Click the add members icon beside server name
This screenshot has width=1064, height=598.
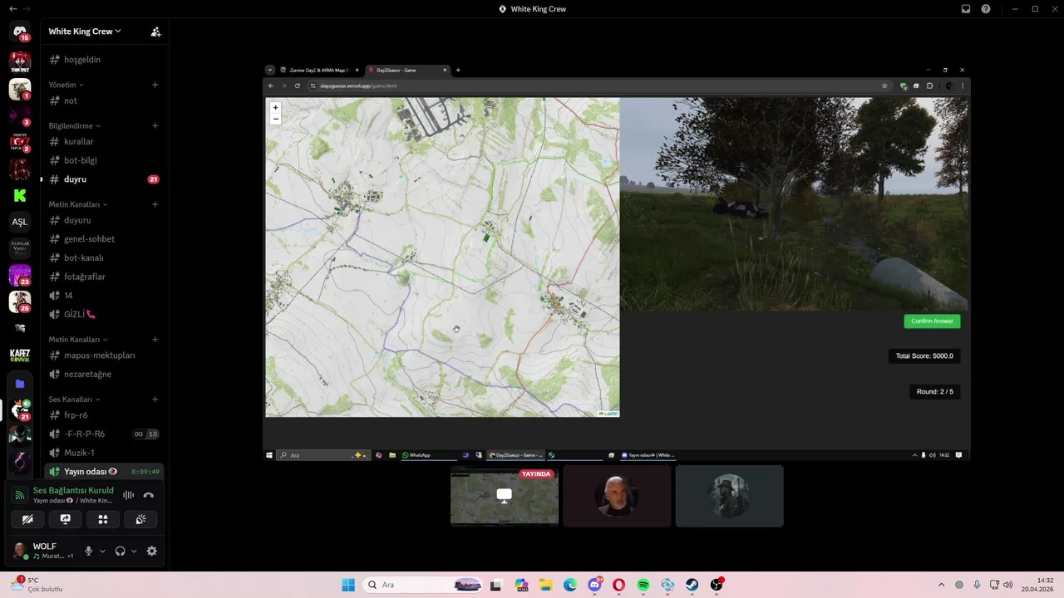(155, 32)
